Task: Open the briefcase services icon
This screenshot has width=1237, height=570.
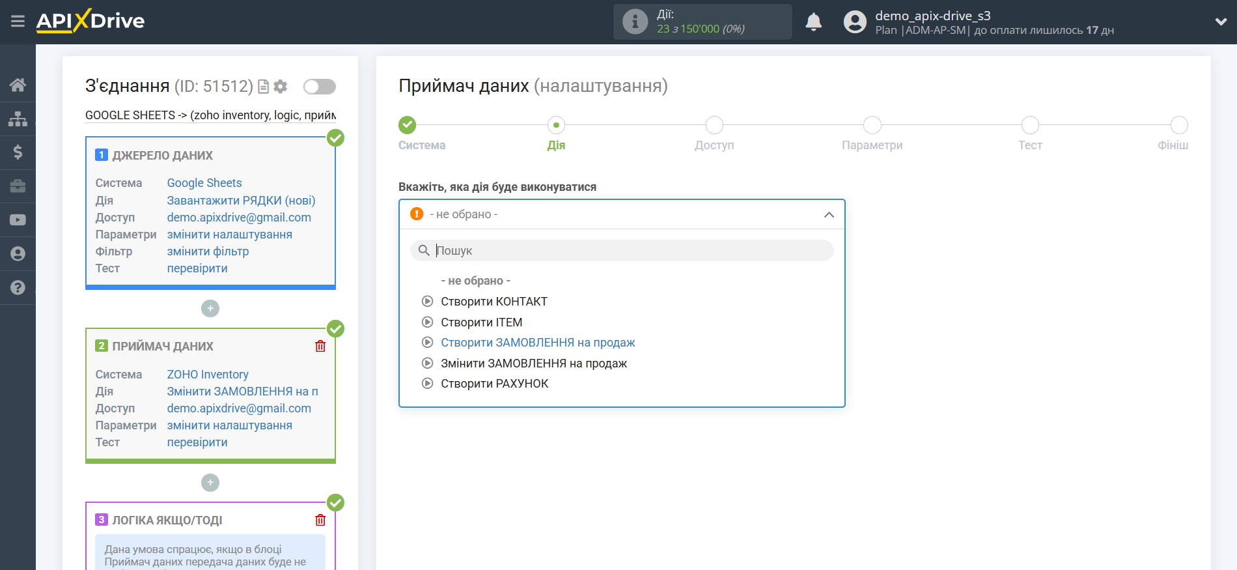Action: (x=18, y=186)
